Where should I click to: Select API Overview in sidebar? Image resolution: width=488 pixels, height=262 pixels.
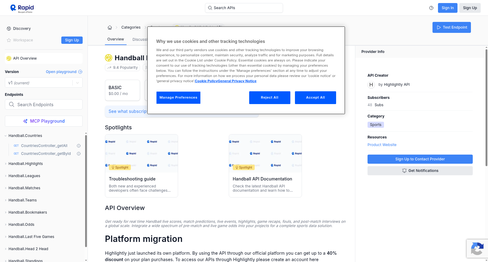(x=44, y=58)
